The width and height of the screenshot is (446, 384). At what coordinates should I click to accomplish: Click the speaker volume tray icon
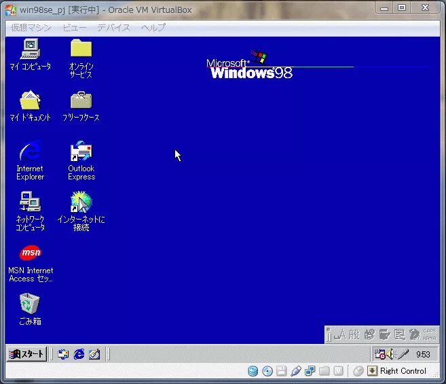point(391,354)
